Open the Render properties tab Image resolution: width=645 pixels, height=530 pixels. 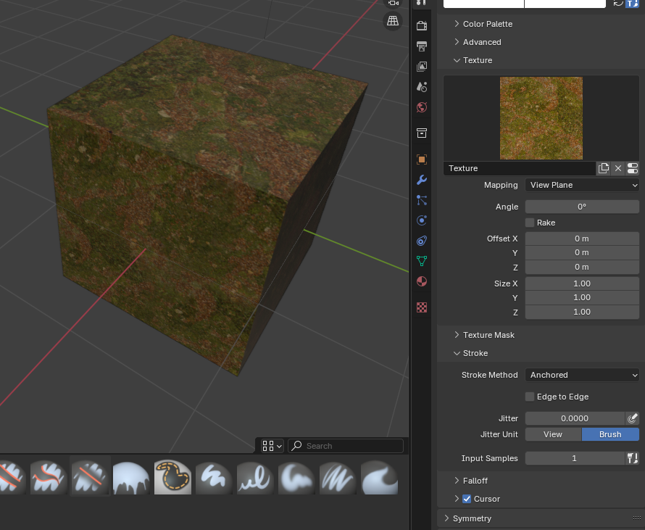point(422,26)
